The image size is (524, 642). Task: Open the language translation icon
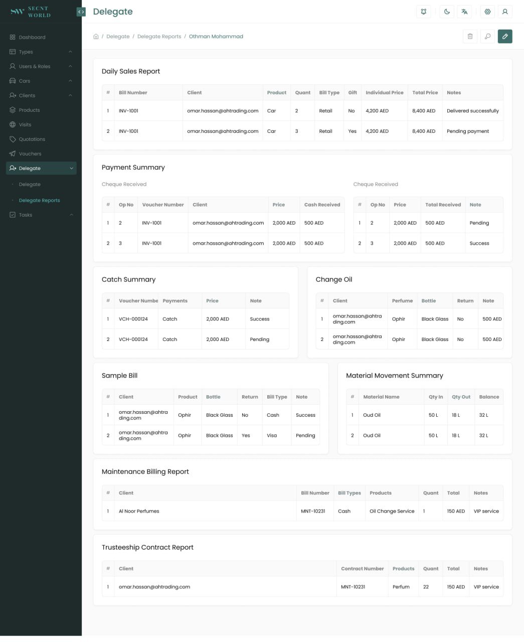464,12
